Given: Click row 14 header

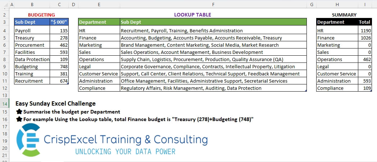Looking at the screenshot, I should coord(5,104).
